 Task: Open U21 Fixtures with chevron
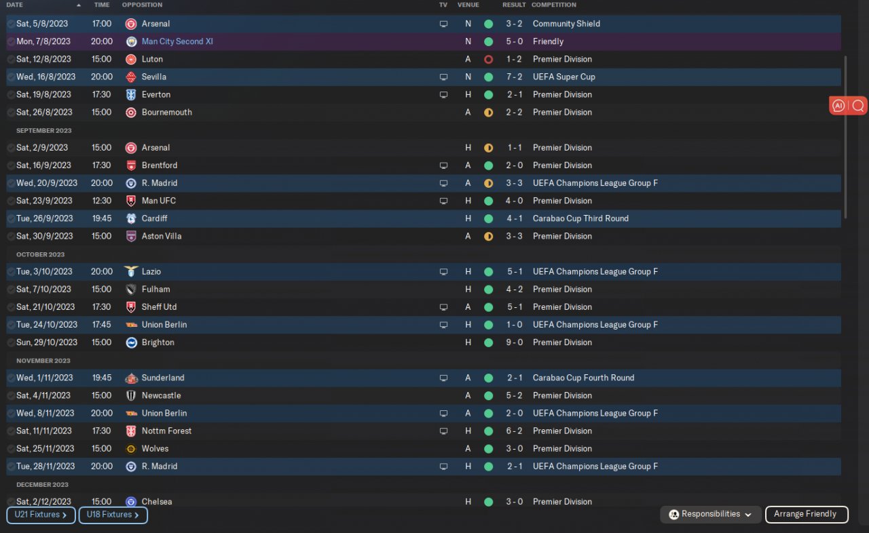point(41,515)
